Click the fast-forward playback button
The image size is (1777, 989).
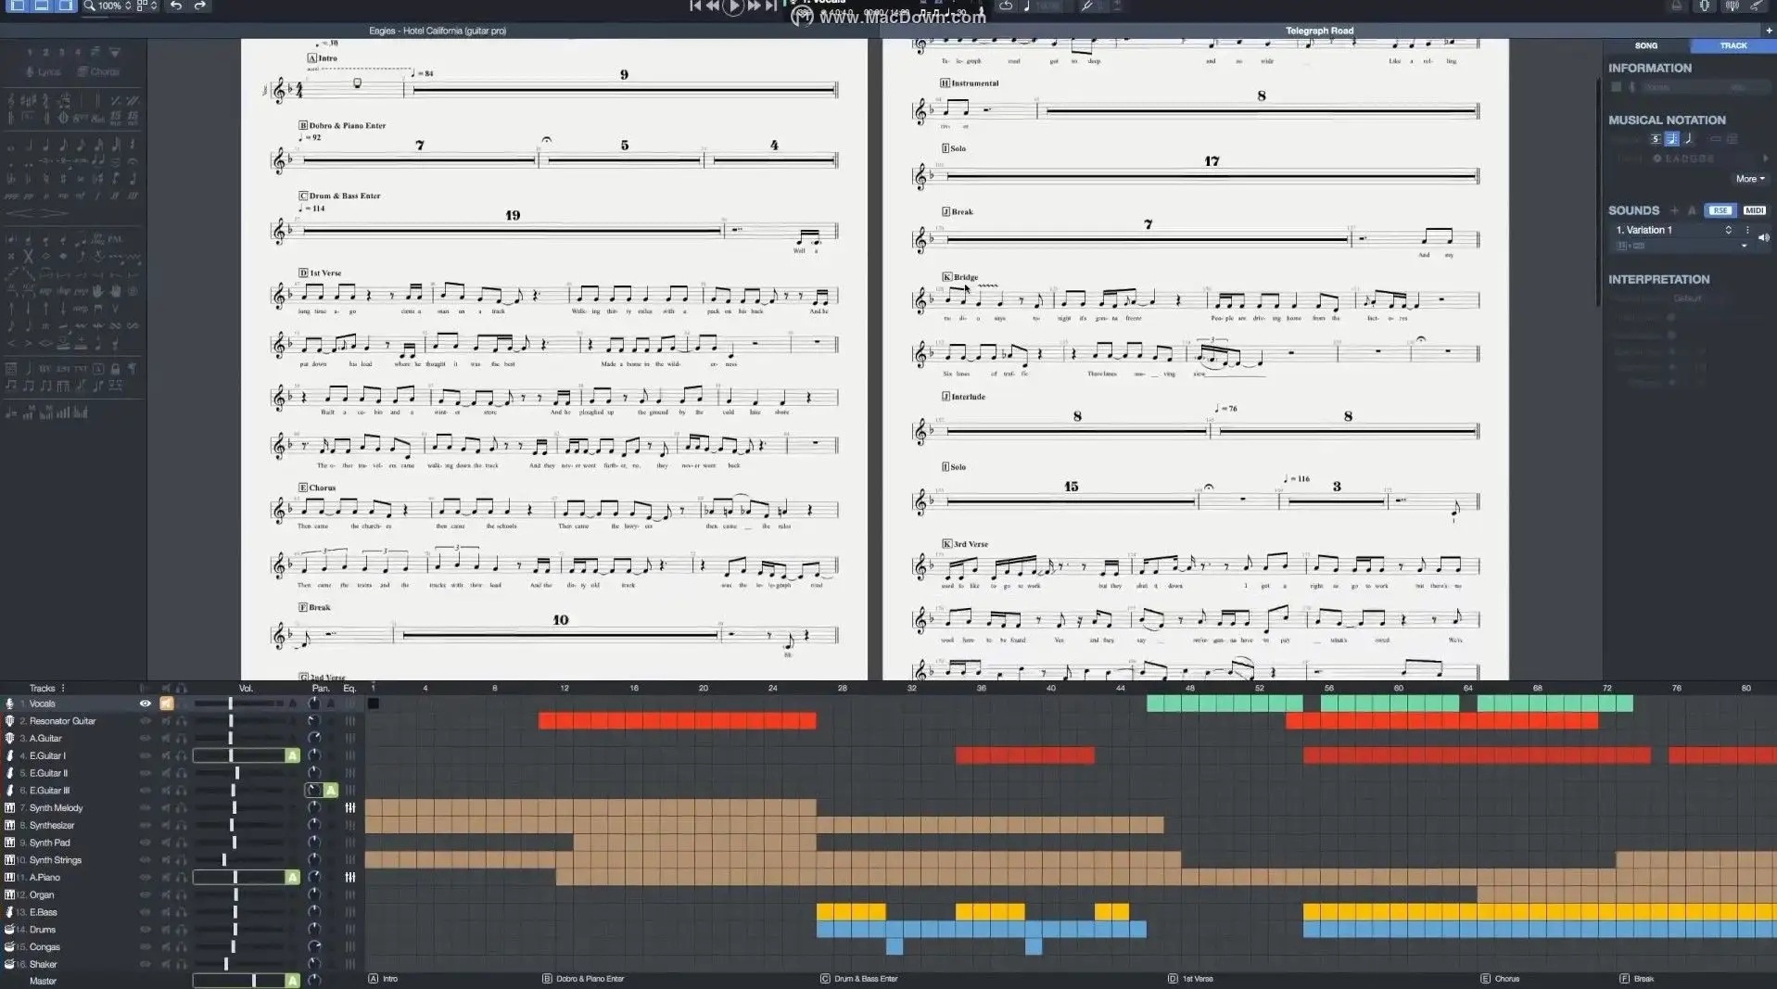[755, 6]
